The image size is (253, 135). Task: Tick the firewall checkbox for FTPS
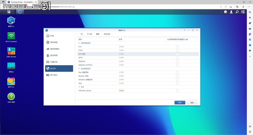[x=177, y=51]
